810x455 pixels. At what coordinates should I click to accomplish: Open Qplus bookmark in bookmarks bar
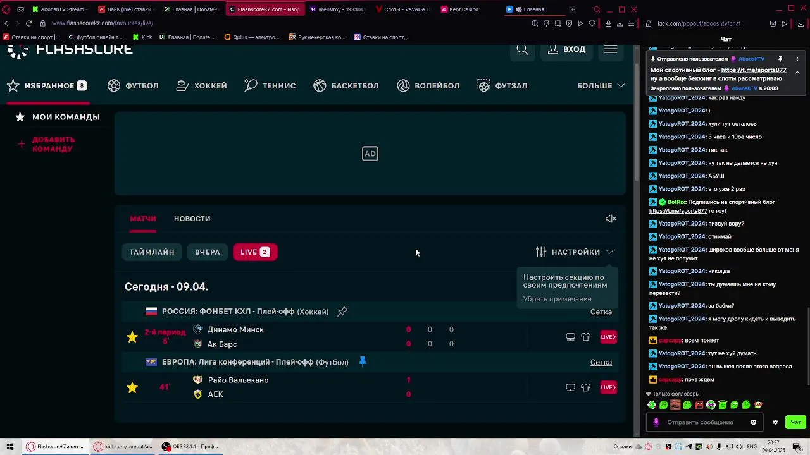point(252,37)
